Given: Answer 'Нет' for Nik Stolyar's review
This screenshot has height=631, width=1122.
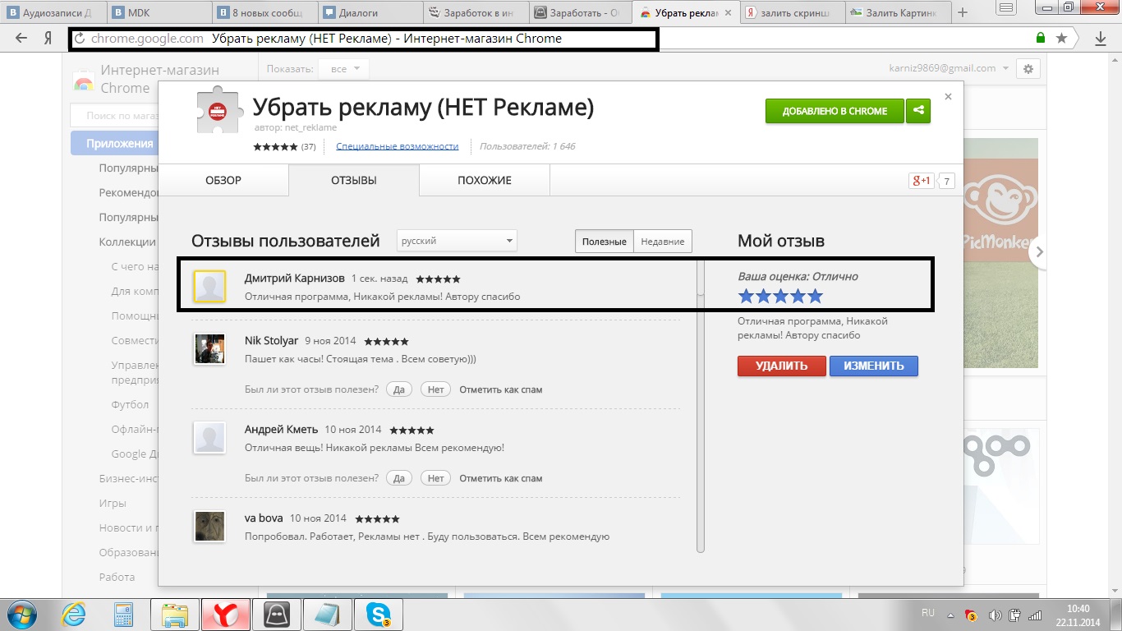Looking at the screenshot, I should pyautogui.click(x=435, y=389).
